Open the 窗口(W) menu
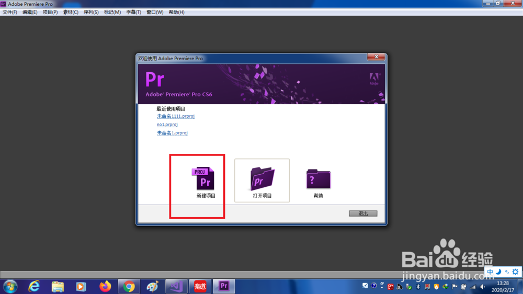This screenshot has height=294, width=523. 155,12
